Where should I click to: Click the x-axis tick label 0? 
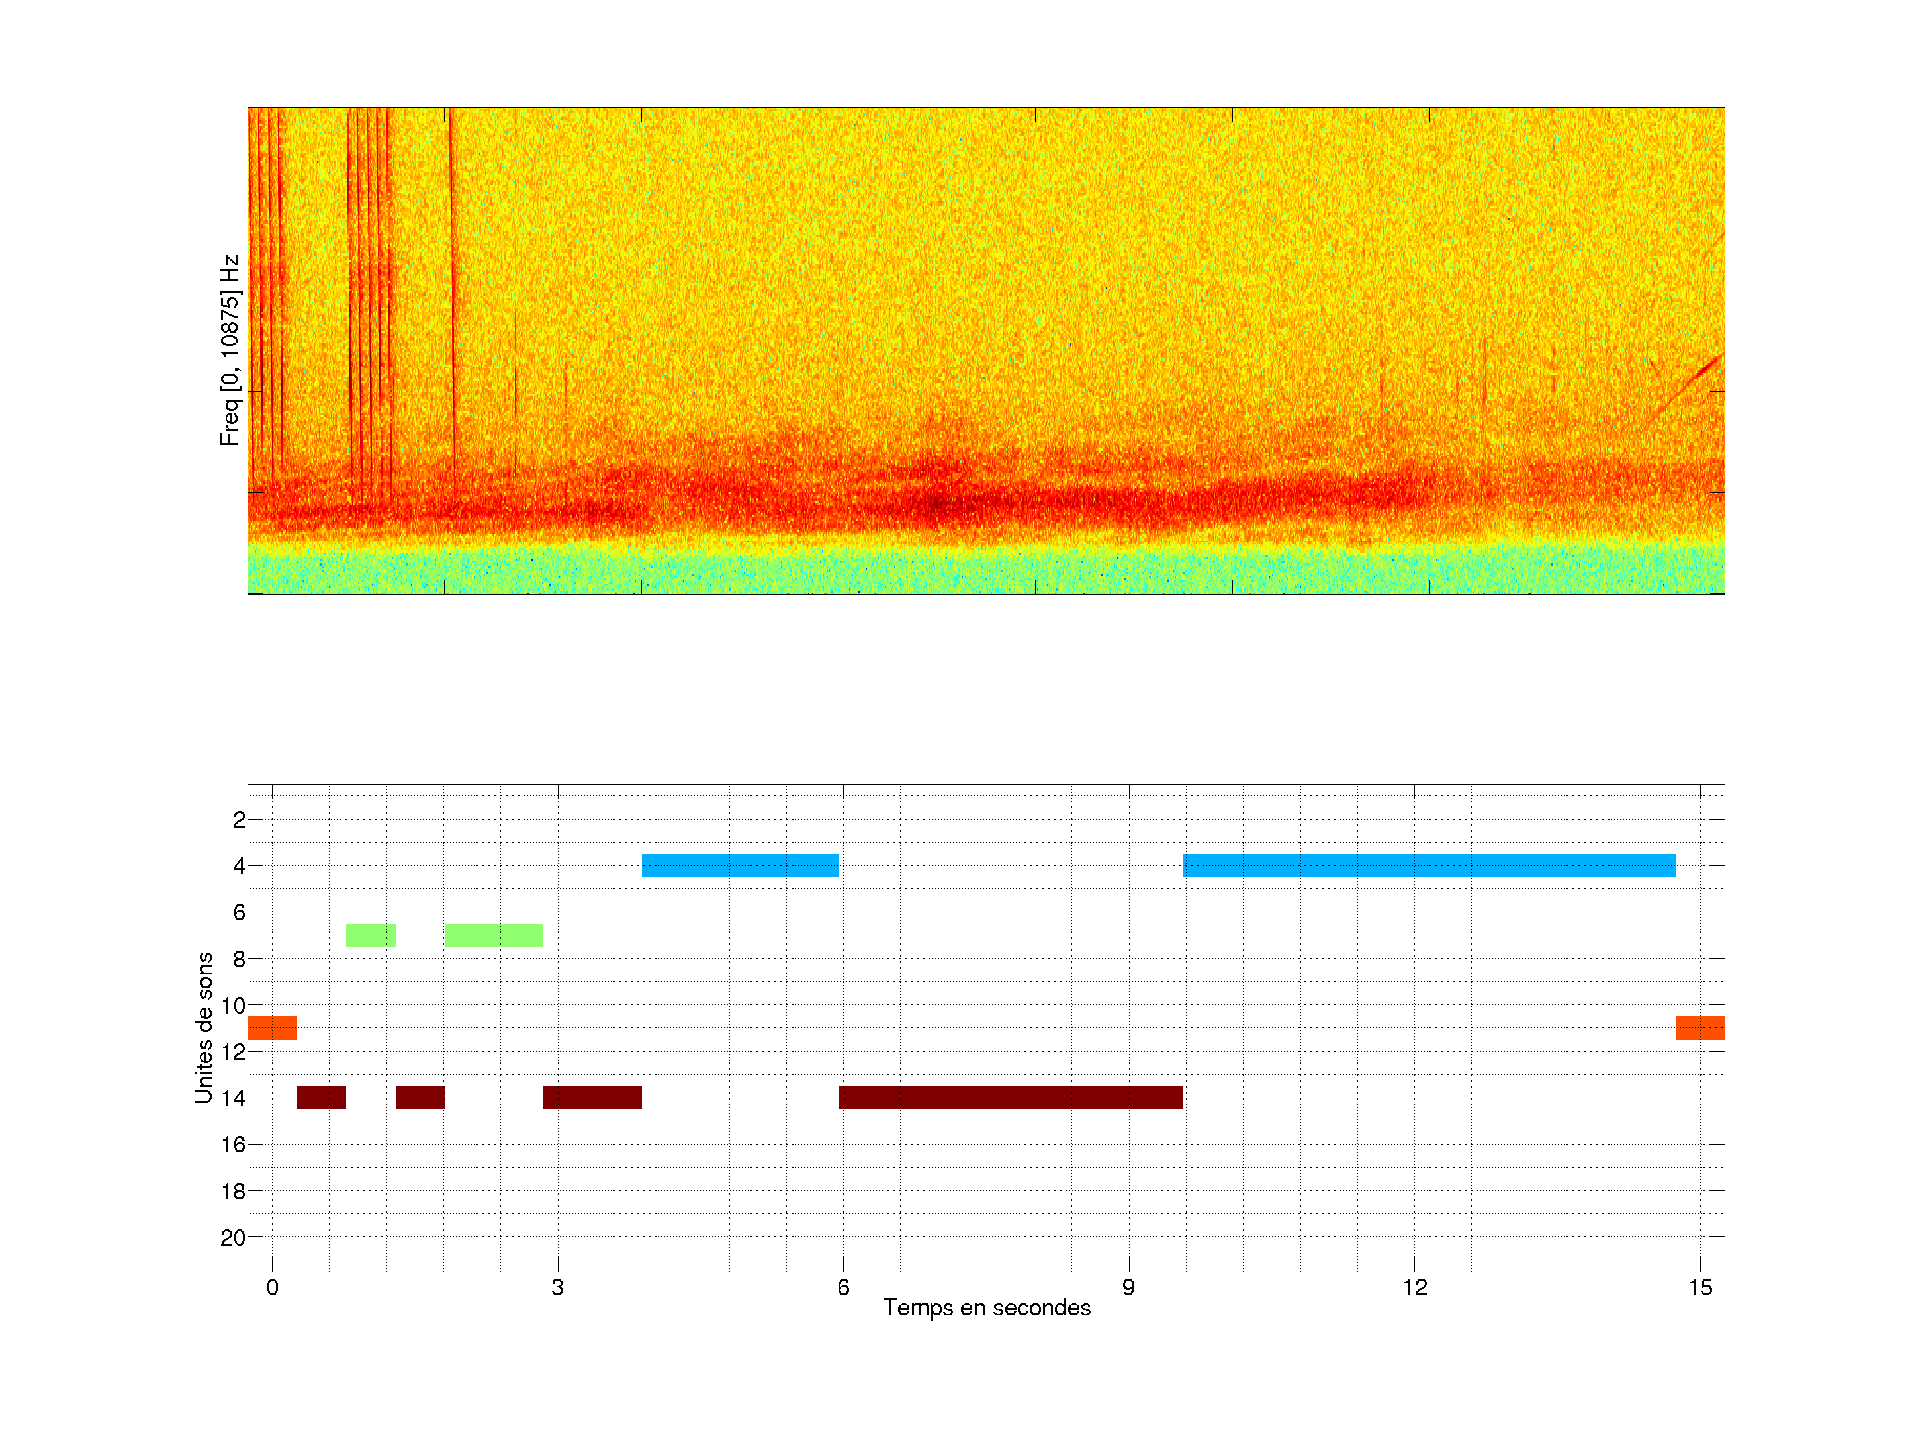click(x=272, y=1287)
